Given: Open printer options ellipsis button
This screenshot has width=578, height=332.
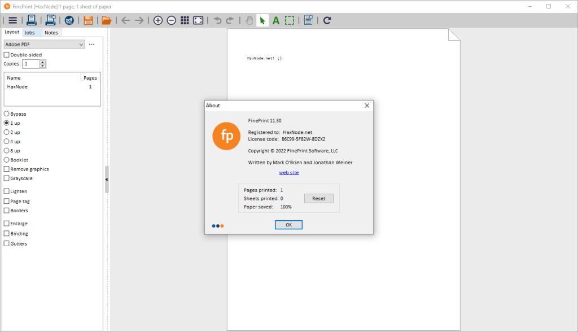Looking at the screenshot, I should [92, 44].
